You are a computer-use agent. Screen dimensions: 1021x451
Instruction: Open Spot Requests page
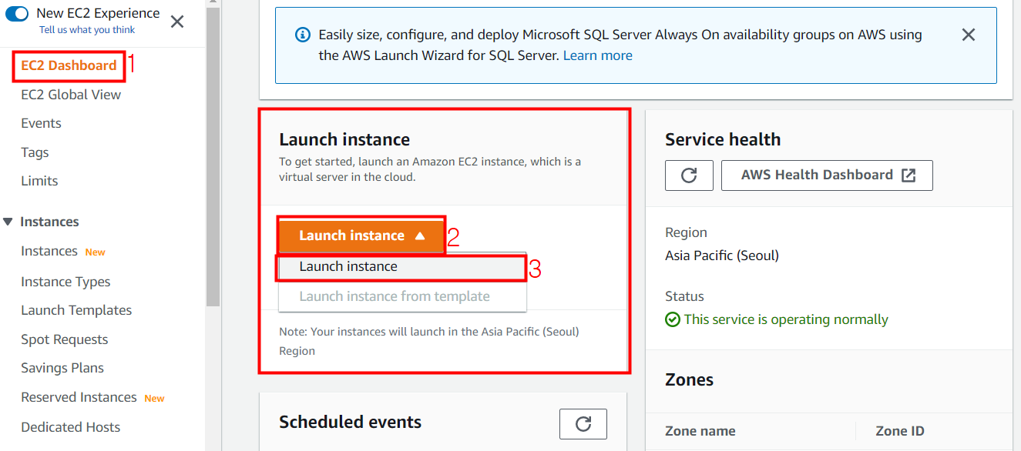[x=64, y=339]
